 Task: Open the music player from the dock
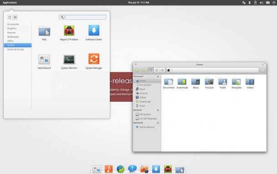point(108,169)
